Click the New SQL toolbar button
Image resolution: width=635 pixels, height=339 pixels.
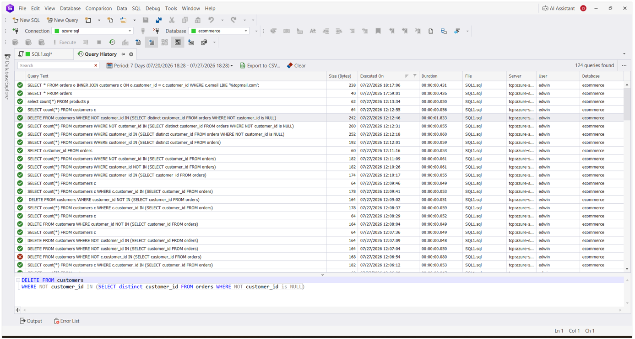[26, 20]
